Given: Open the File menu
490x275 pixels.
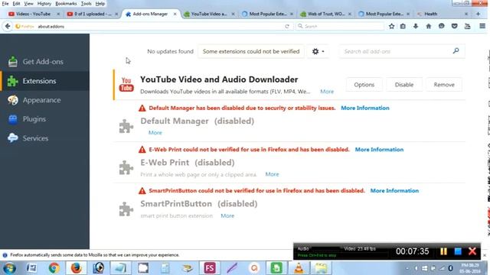Looking at the screenshot, I should 5,4.
